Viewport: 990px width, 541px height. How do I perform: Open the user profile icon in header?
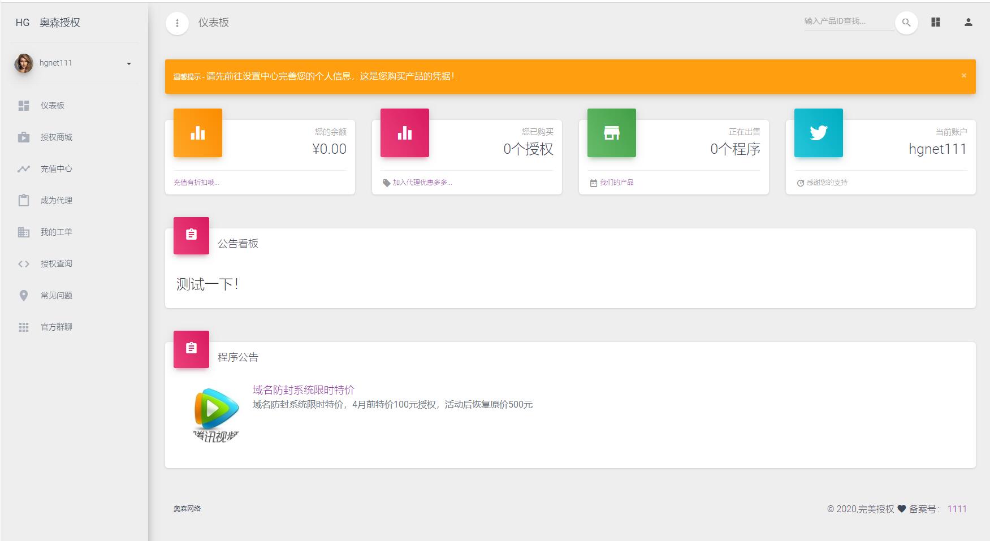(x=968, y=22)
